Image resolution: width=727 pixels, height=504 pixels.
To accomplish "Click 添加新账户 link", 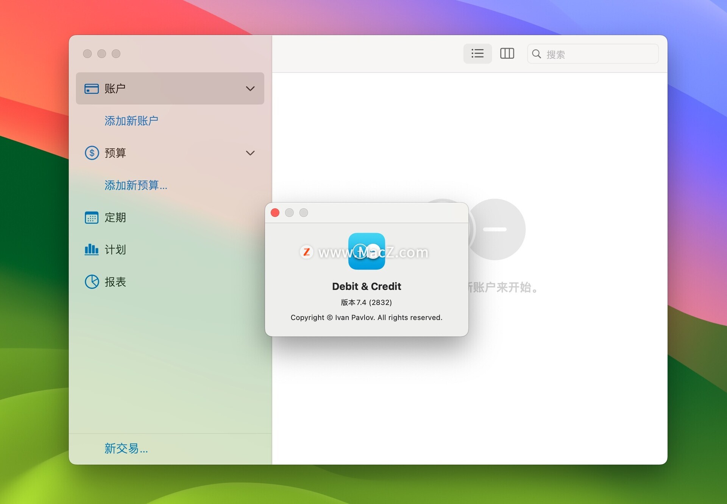I will tap(131, 121).
